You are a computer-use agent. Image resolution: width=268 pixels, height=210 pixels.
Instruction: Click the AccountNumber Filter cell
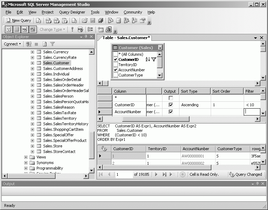252,112
